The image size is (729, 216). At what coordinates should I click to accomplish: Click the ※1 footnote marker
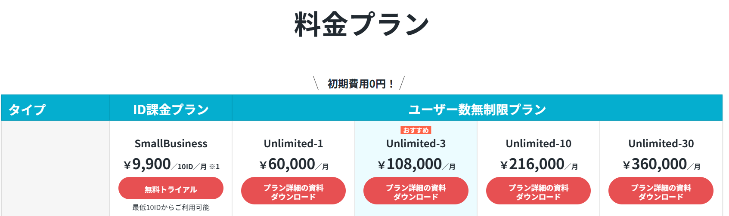pyautogui.click(x=214, y=167)
